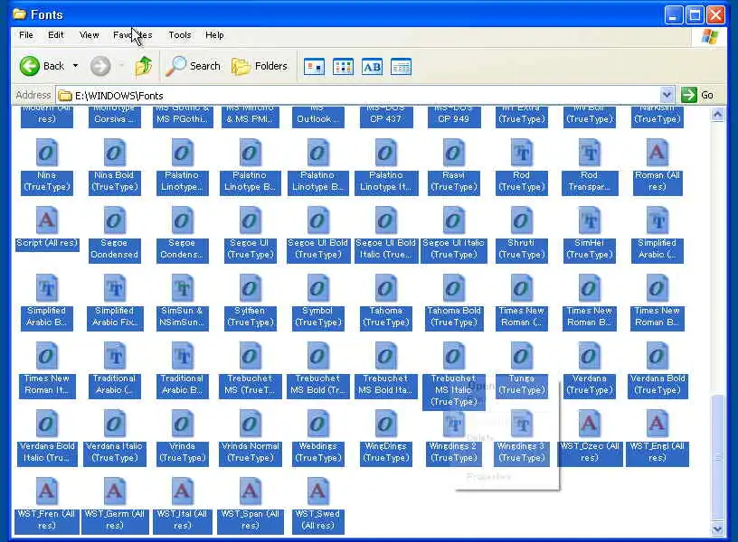The height and width of the screenshot is (542, 738).
Task: Select the Verdana Italic font icon
Action: (x=114, y=424)
